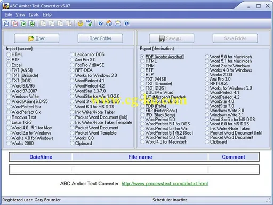Image resolution: width=273 pixels, height=205 pixels.
Task: Choose Word 4.0 for Macintosh export
Action: point(164,142)
